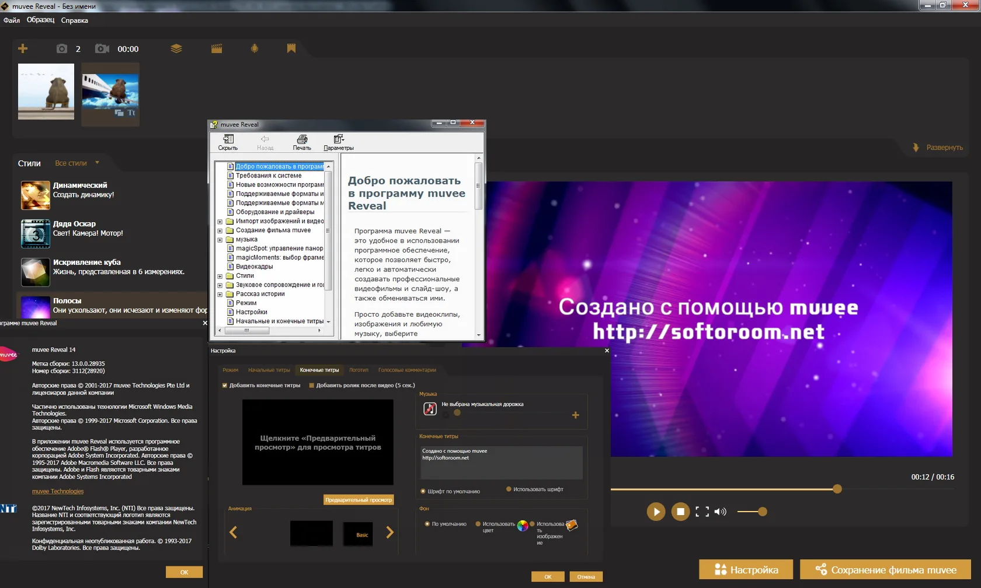The height and width of the screenshot is (588, 981).
Task: Expand Импорт изображений и видео help folder
Action: 220,222
